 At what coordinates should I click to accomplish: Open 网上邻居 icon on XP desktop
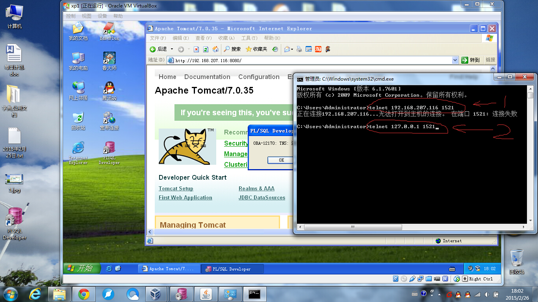click(x=78, y=91)
